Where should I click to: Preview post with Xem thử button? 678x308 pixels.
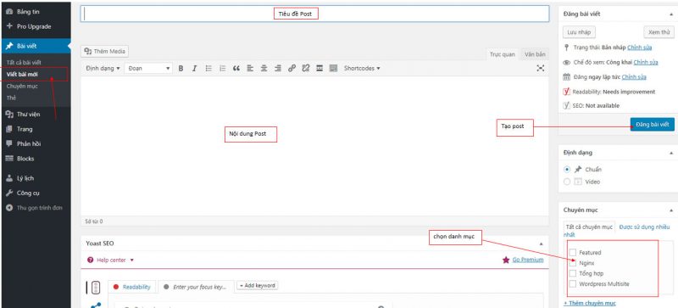659,32
